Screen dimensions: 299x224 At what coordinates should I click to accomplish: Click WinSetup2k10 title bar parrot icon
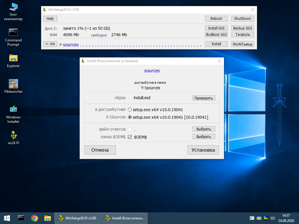(45, 10)
